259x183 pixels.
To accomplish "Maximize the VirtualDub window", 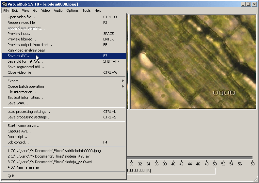I will click(x=248, y=4).
